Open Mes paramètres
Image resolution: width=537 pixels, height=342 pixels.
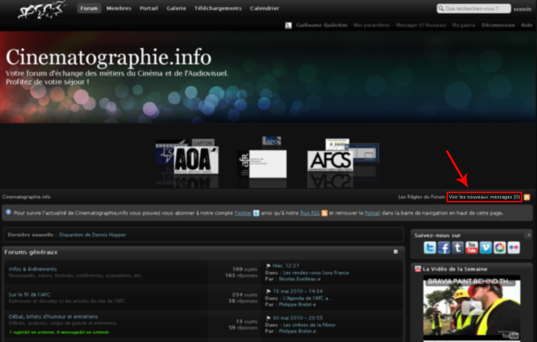(372, 25)
